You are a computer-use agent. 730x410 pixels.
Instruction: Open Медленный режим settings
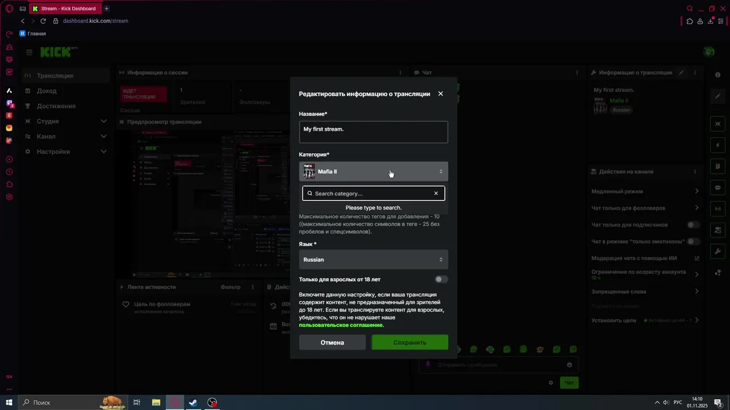645,191
